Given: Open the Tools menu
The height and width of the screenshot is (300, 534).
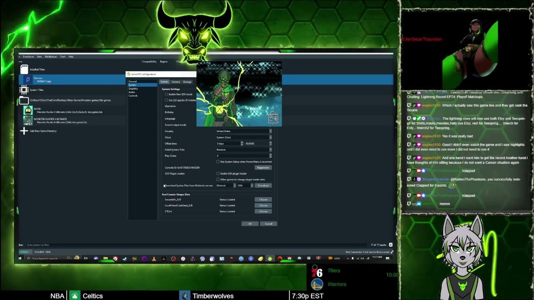Looking at the screenshot, I should tap(63, 57).
